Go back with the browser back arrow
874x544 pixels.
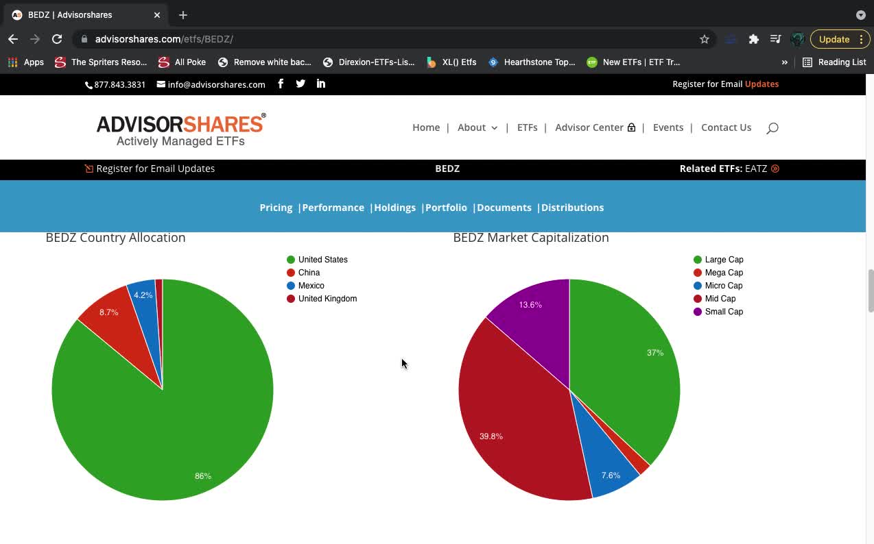pyautogui.click(x=13, y=39)
